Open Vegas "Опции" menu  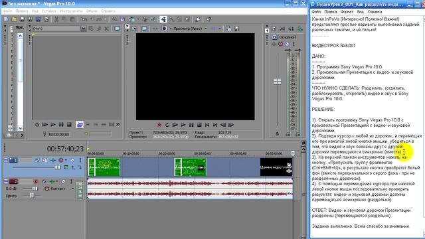(x=92, y=11)
